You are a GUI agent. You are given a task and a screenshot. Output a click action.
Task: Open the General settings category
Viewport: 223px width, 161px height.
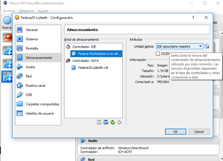pos(38,30)
